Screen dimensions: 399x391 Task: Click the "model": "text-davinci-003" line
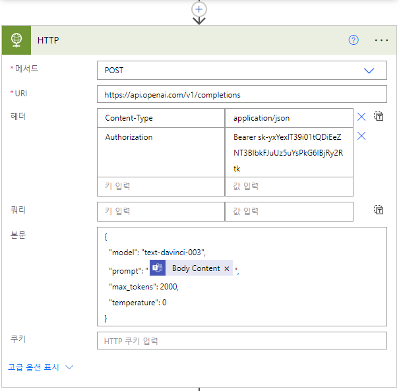[157, 253]
